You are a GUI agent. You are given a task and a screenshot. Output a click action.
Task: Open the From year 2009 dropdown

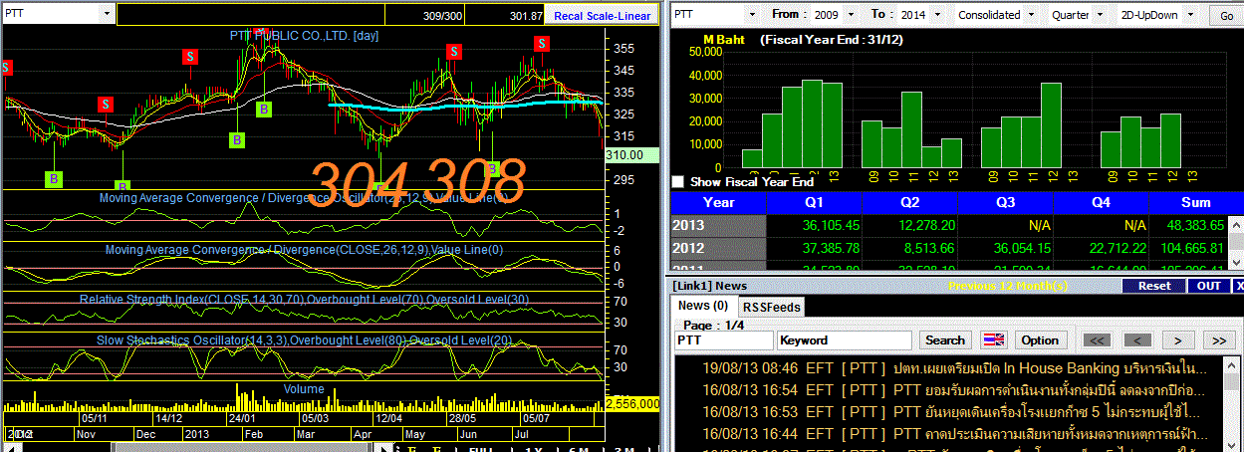854,15
